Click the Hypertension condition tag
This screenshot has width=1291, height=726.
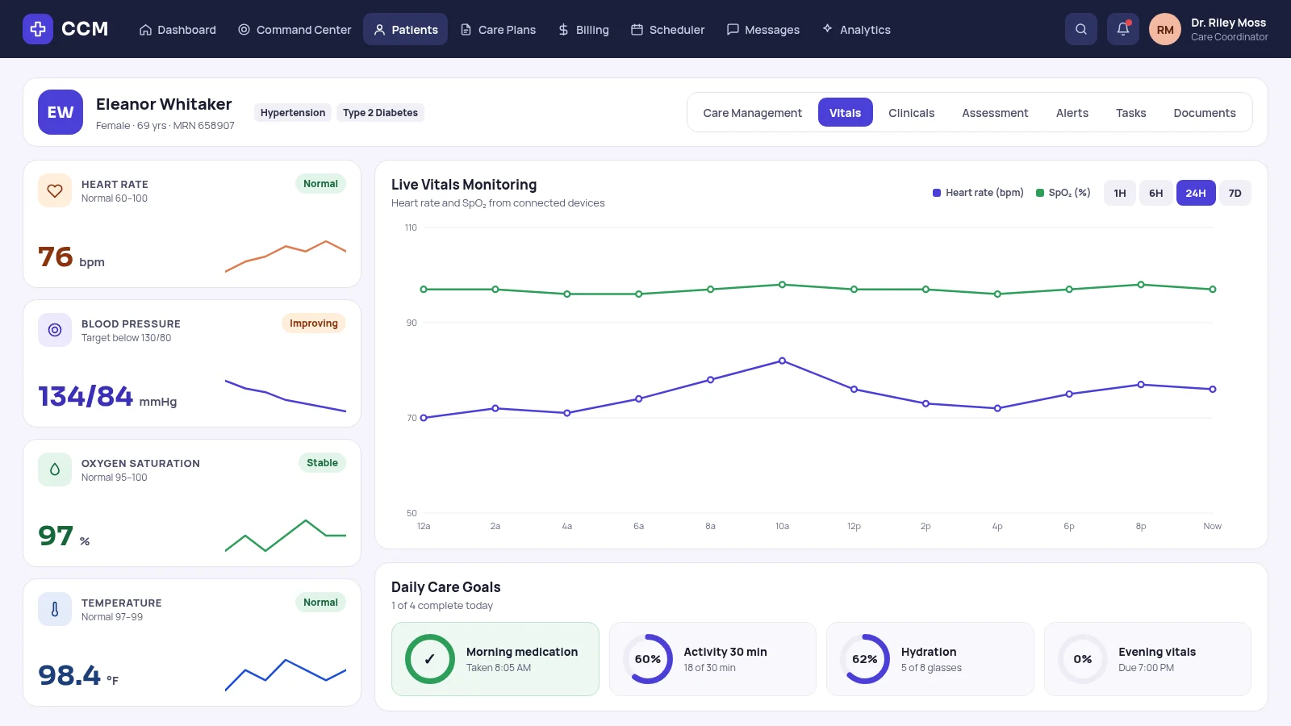[x=293, y=113]
